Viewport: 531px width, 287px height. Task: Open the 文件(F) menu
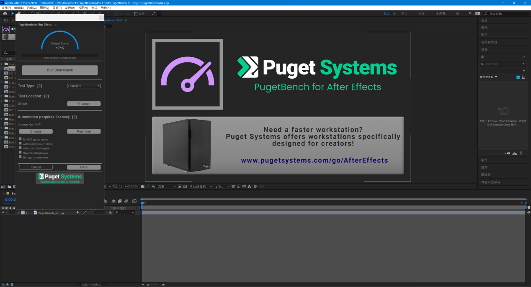(x=6, y=8)
